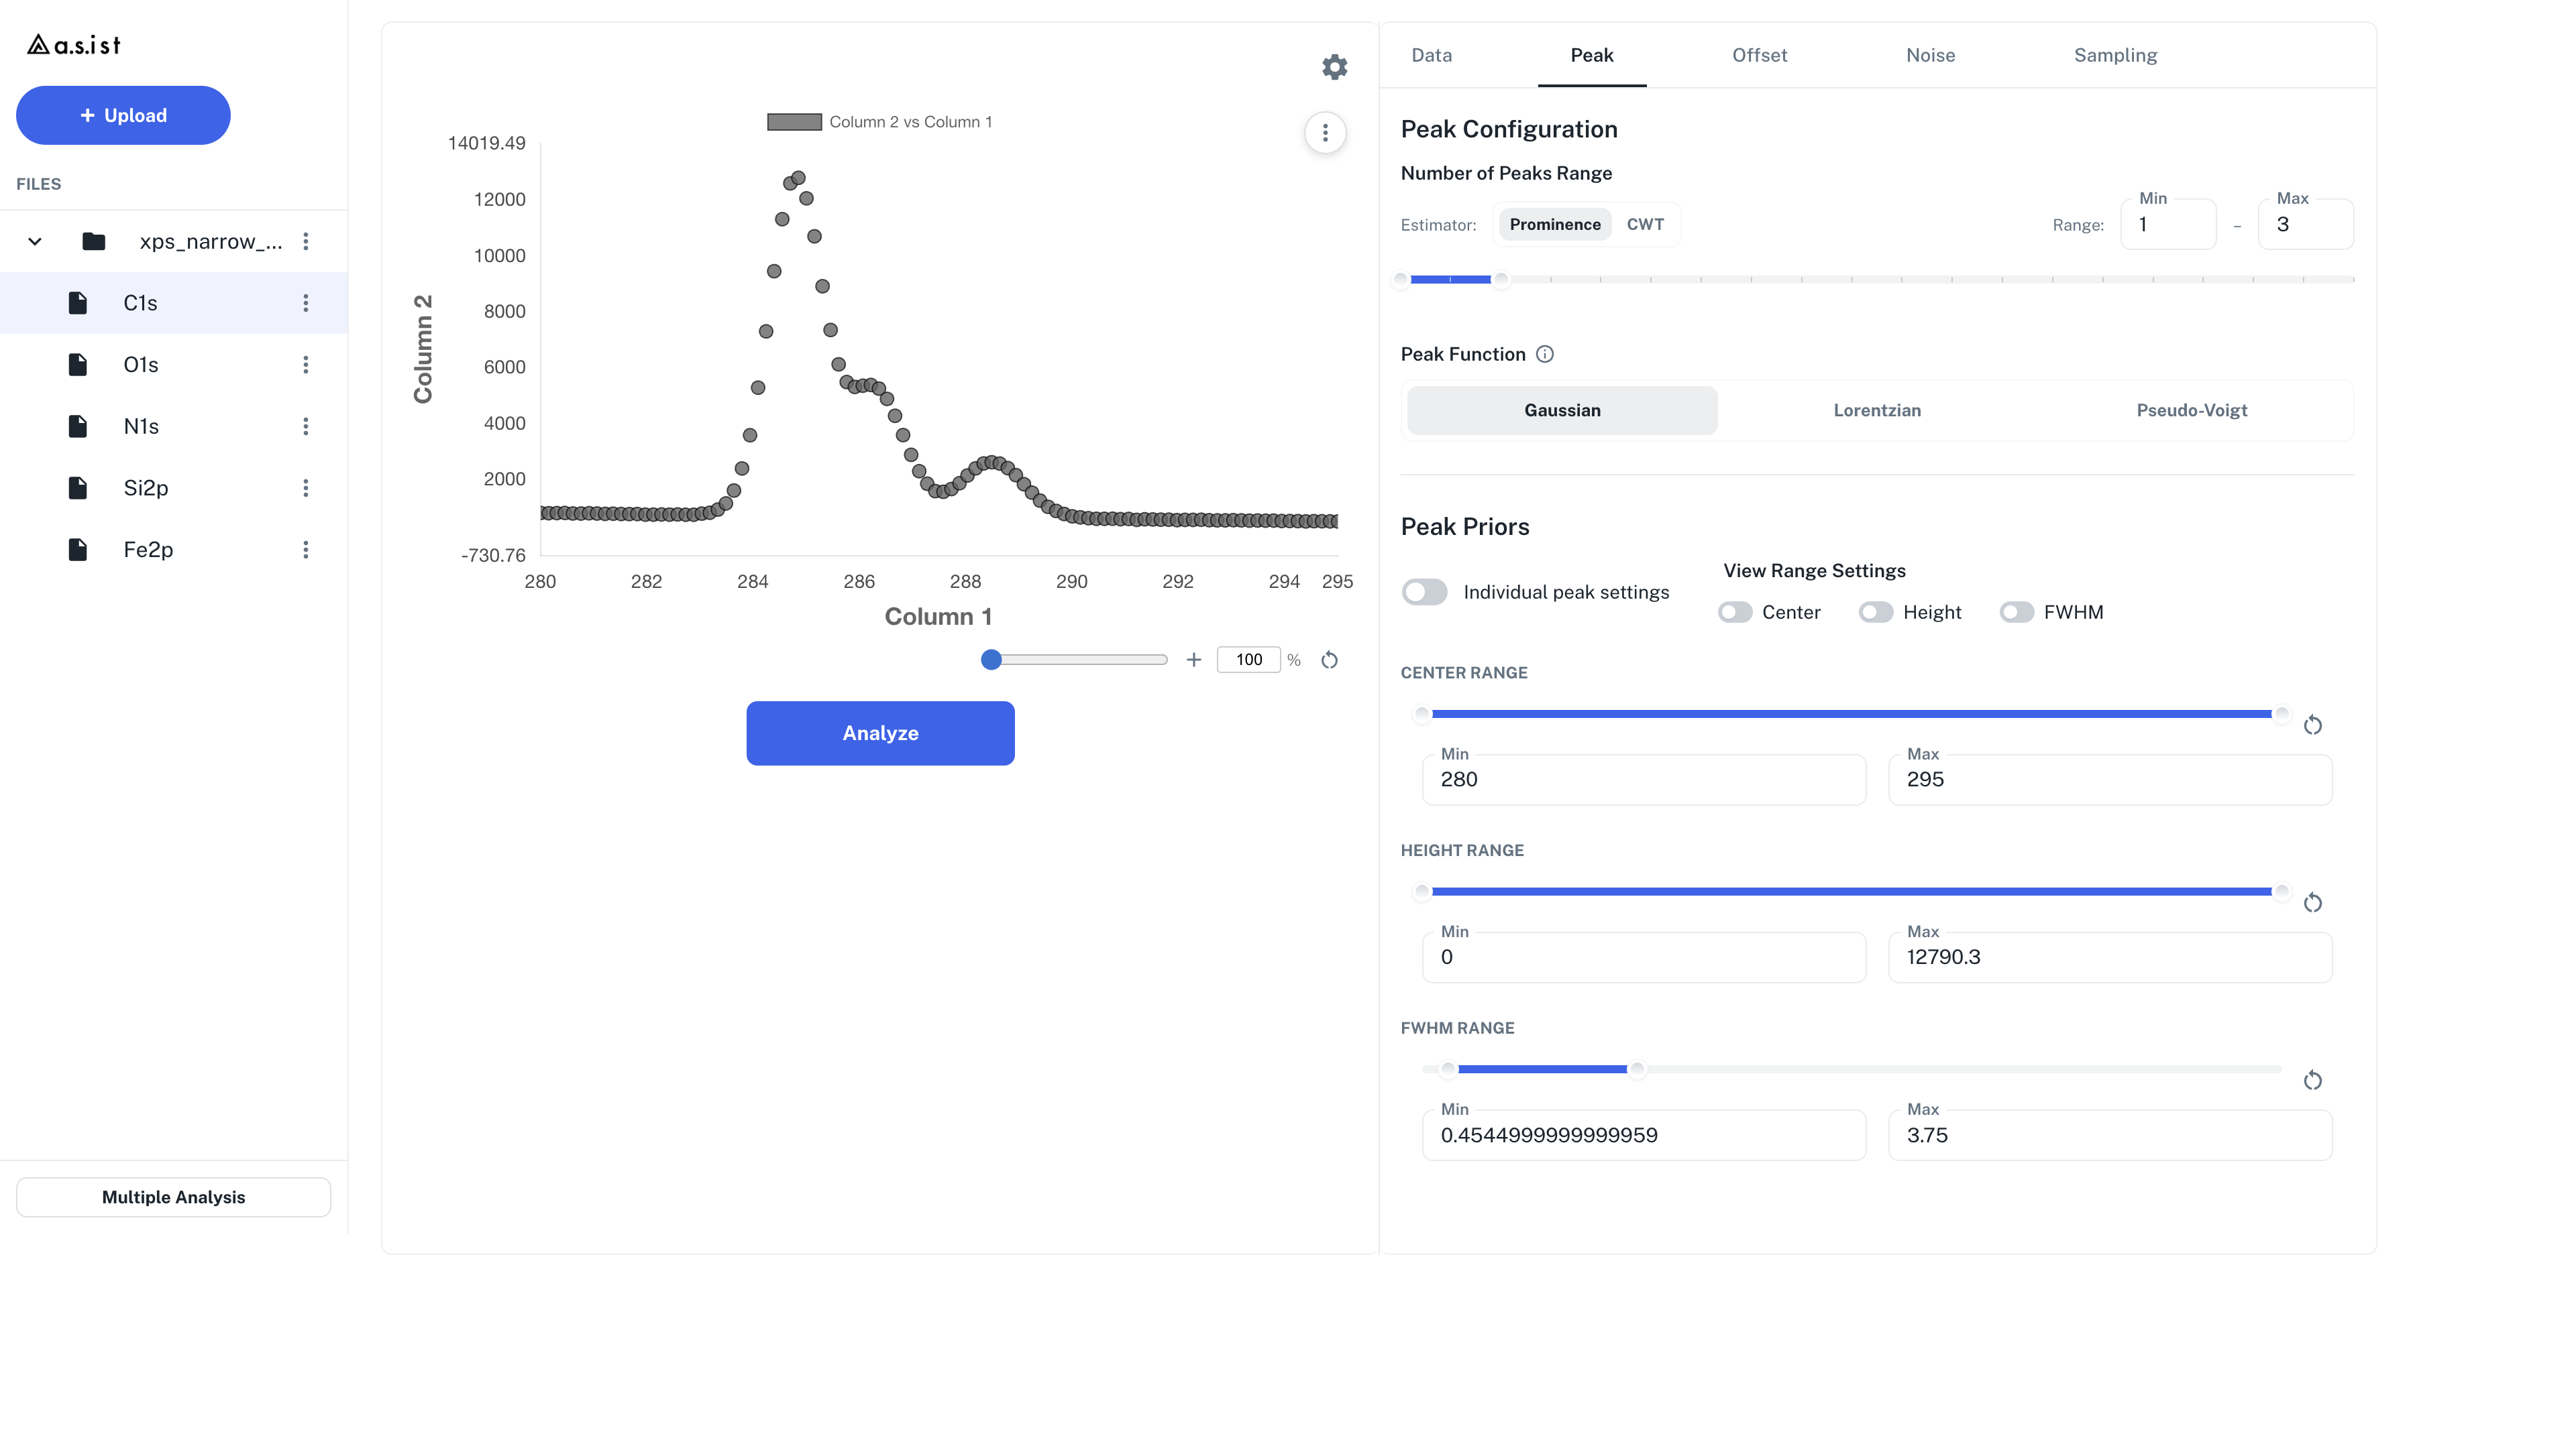This screenshot has height=1448, width=2576.
Task: Click FWHM Range Max field 3.75
Action: 2110,1135
